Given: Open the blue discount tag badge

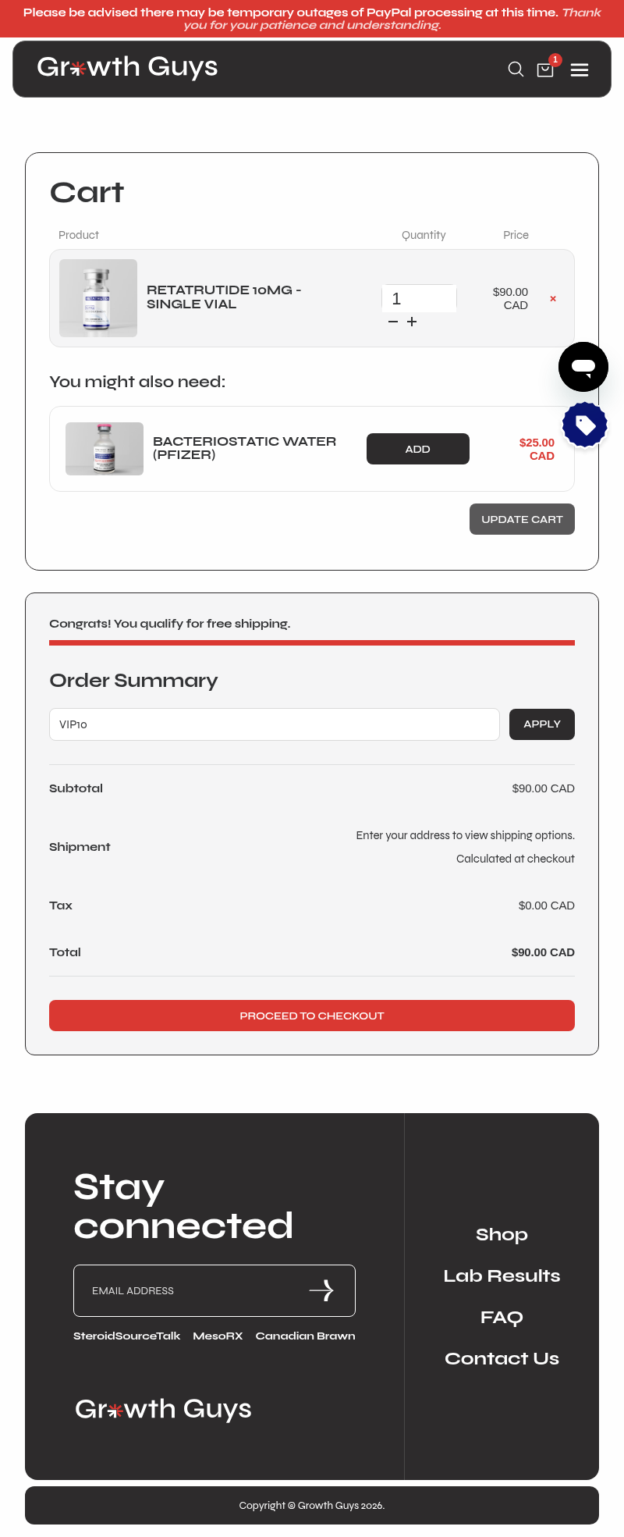Looking at the screenshot, I should (585, 425).
